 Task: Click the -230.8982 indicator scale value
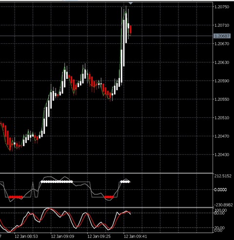pyautogui.click(x=223, y=205)
